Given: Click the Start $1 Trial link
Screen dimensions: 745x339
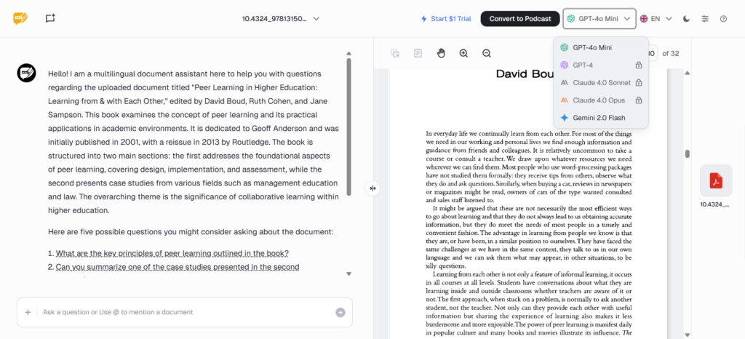Looking at the screenshot, I should click(447, 18).
